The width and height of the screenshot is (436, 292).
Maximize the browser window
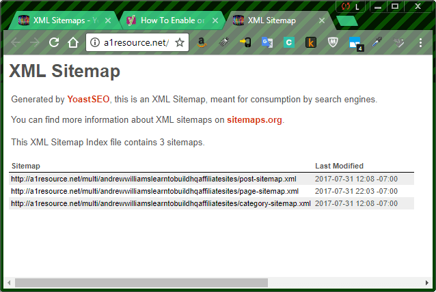pyautogui.click(x=395, y=6)
